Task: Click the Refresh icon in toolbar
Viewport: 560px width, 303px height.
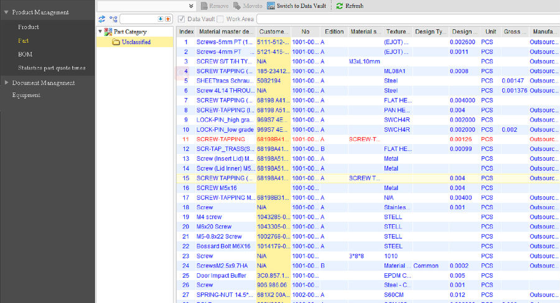Action: (339, 6)
